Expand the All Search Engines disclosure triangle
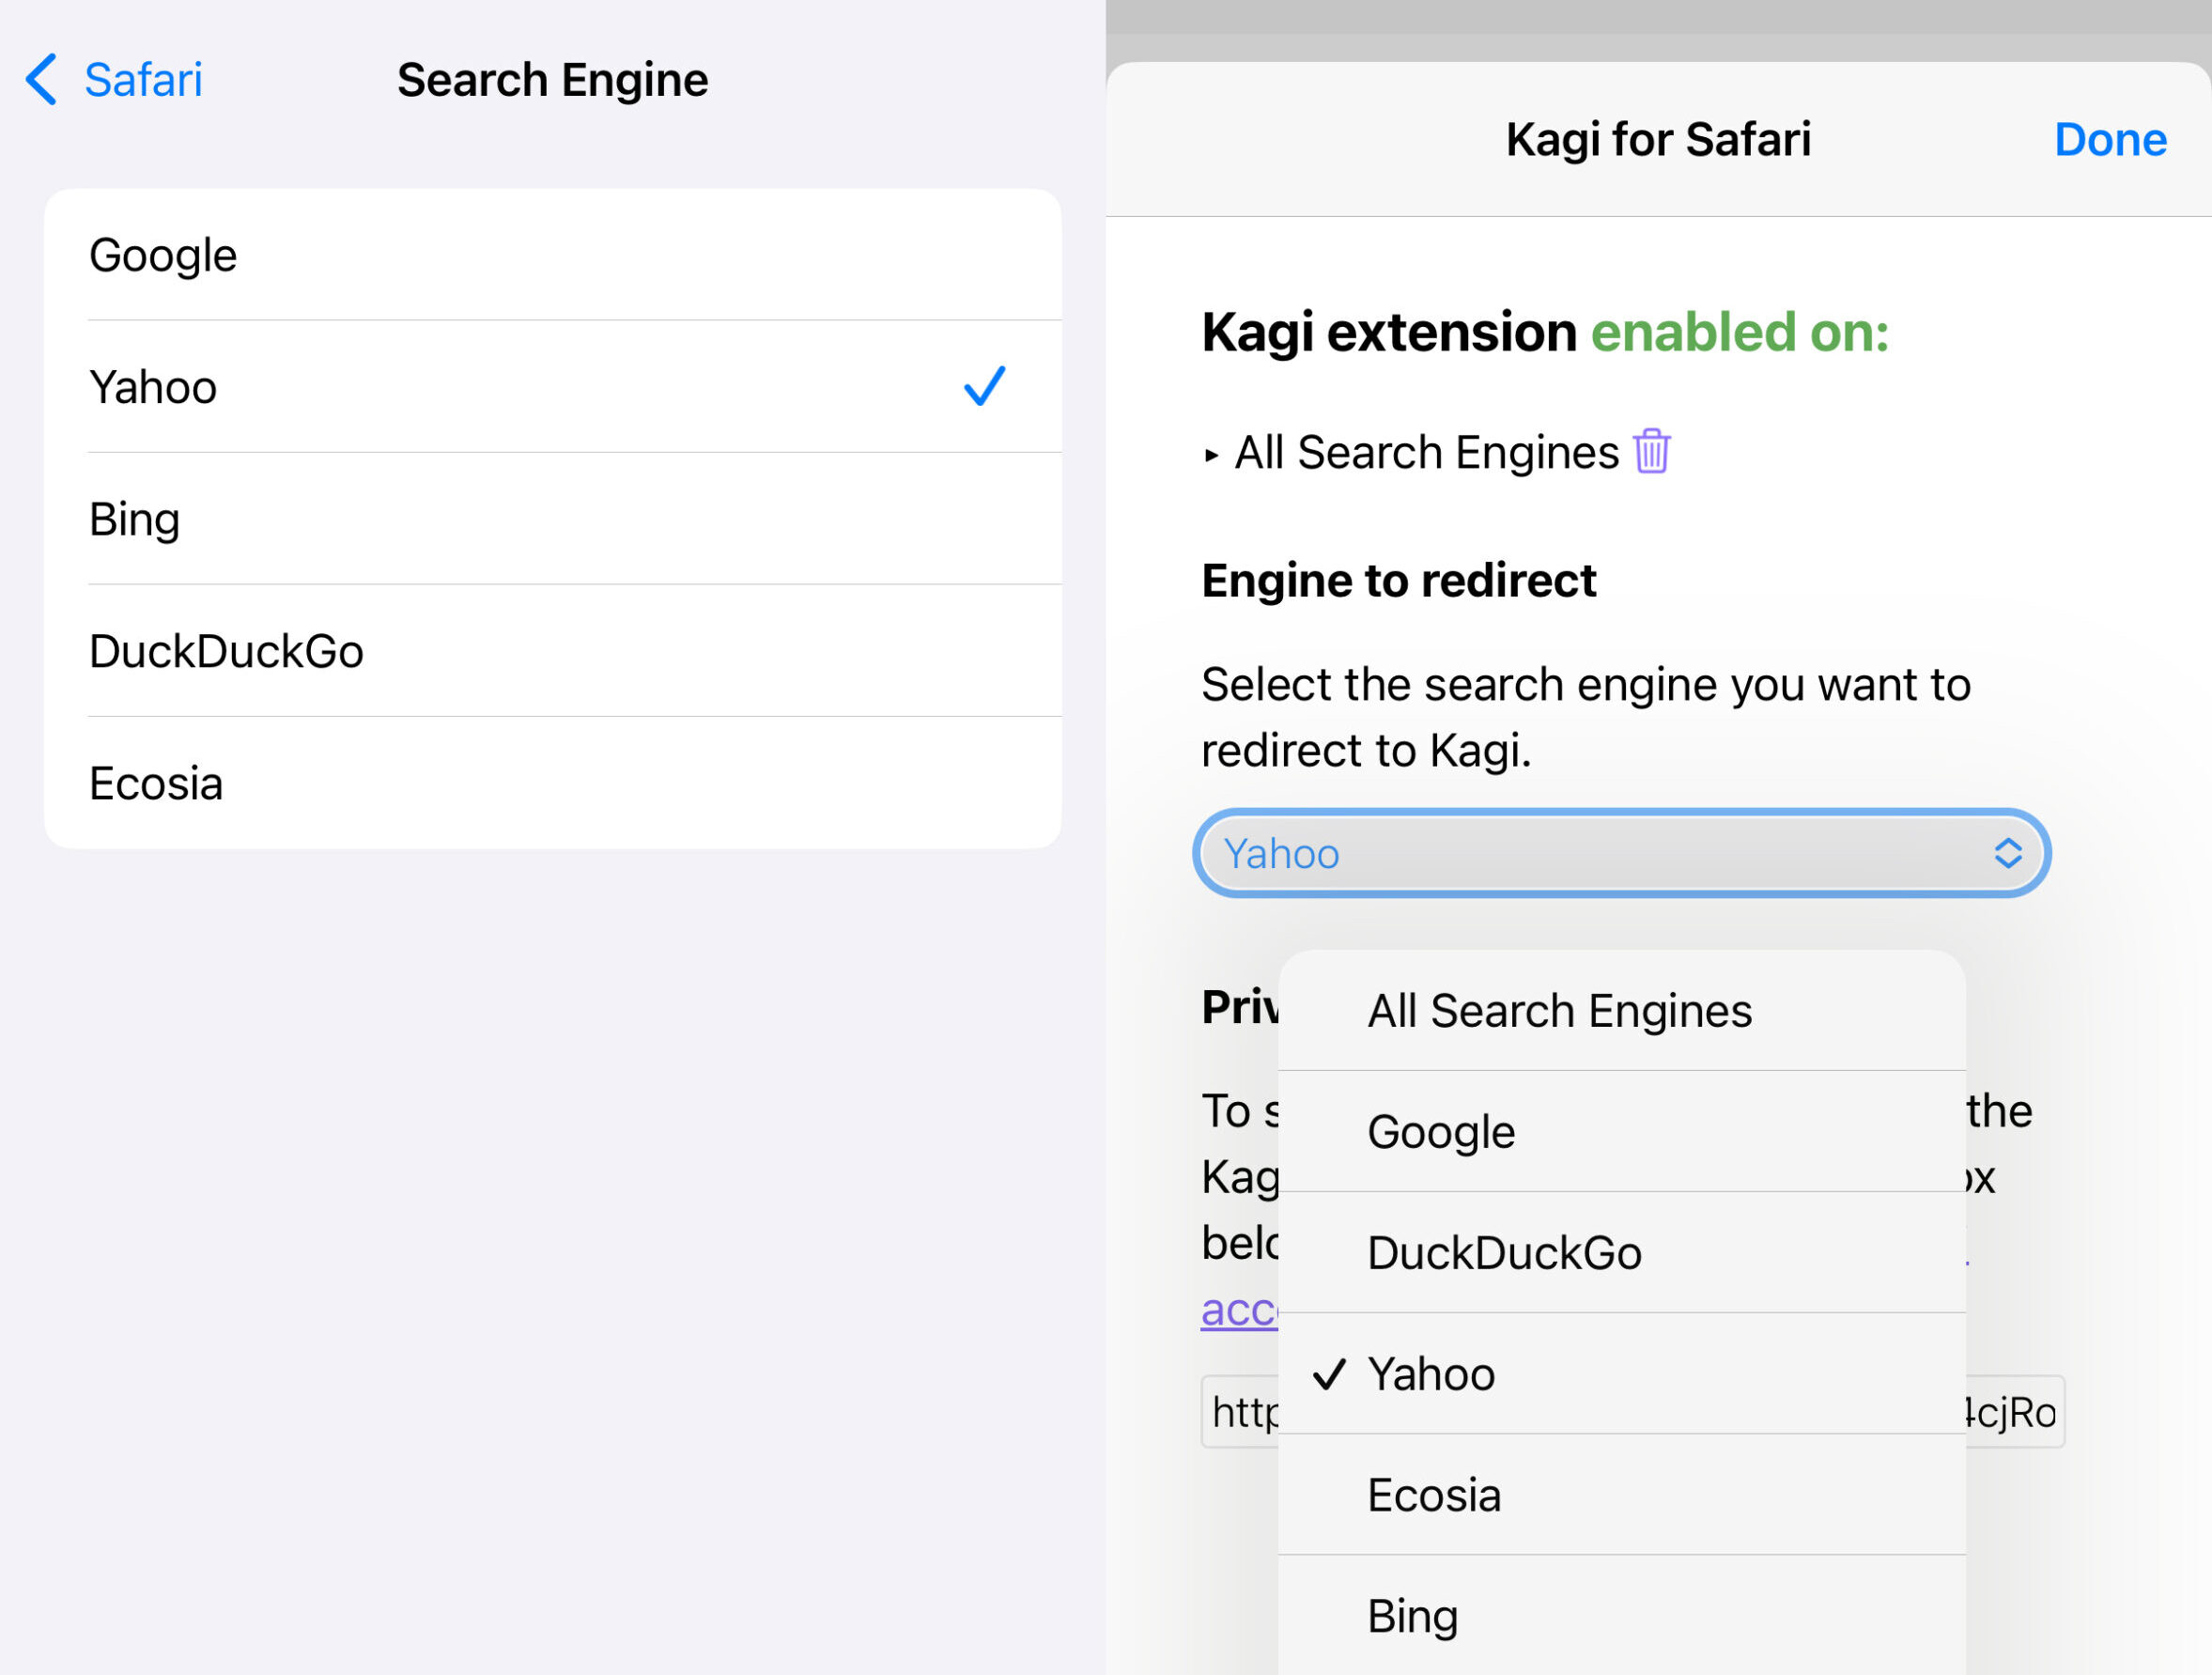 (1211, 455)
